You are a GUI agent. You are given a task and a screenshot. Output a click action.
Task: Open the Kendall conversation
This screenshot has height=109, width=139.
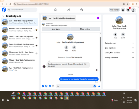click(19, 30)
